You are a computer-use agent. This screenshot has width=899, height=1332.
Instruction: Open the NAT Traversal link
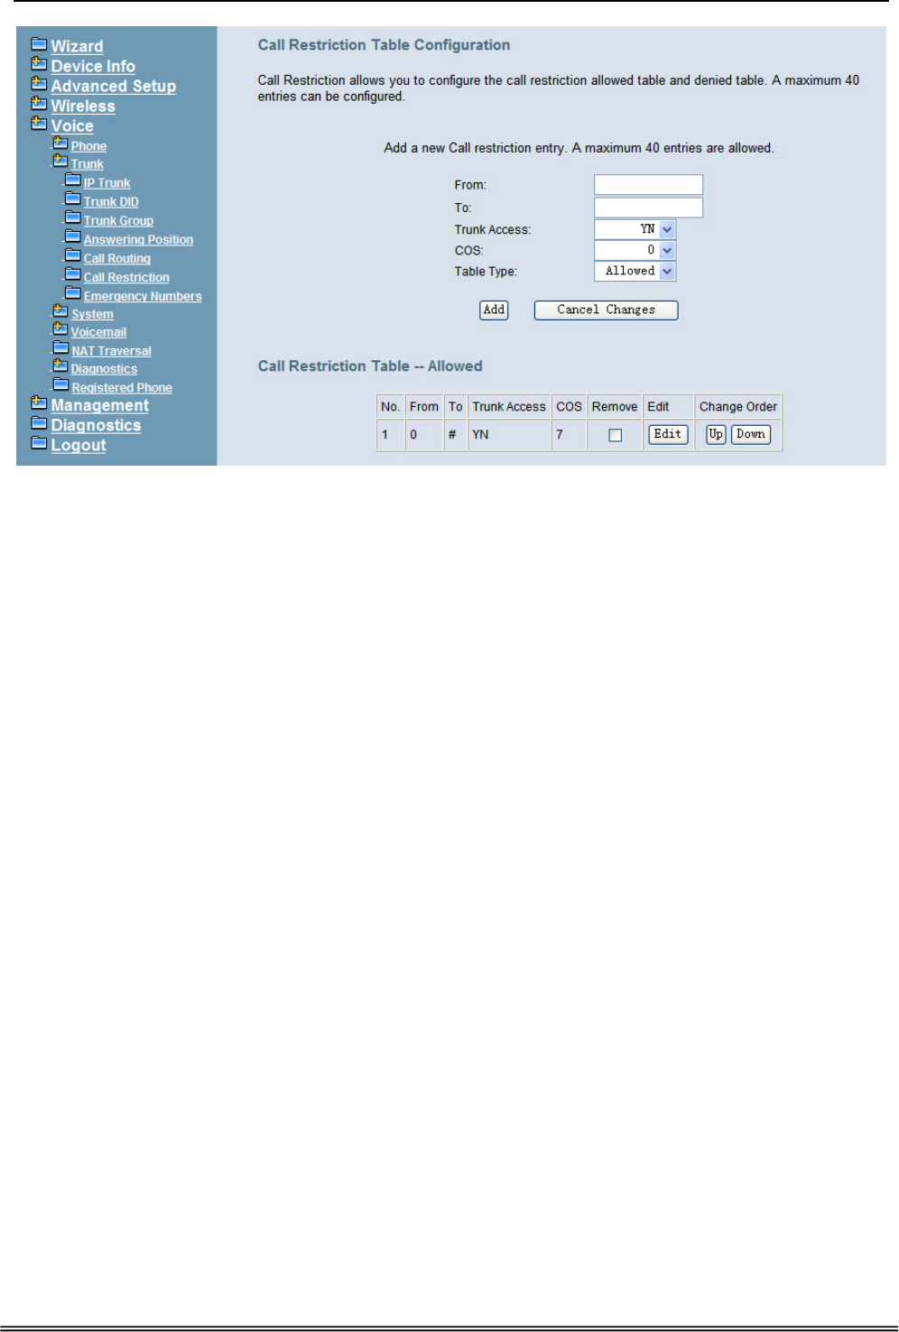(x=112, y=352)
